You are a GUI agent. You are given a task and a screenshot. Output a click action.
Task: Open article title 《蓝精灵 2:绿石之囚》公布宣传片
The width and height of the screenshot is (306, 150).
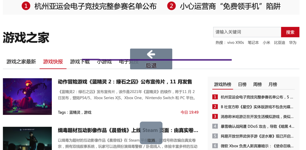click(x=125, y=82)
